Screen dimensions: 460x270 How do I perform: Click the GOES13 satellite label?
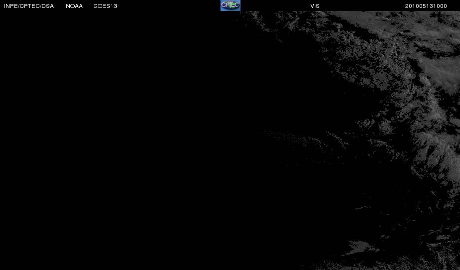tap(105, 6)
